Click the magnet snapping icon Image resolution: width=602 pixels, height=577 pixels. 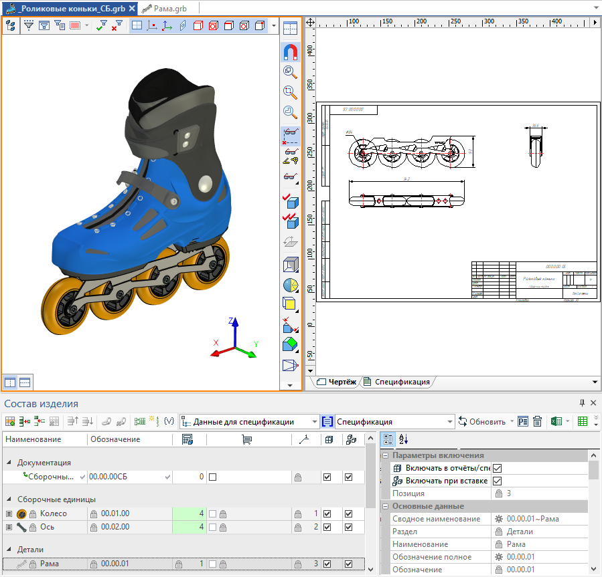point(290,51)
